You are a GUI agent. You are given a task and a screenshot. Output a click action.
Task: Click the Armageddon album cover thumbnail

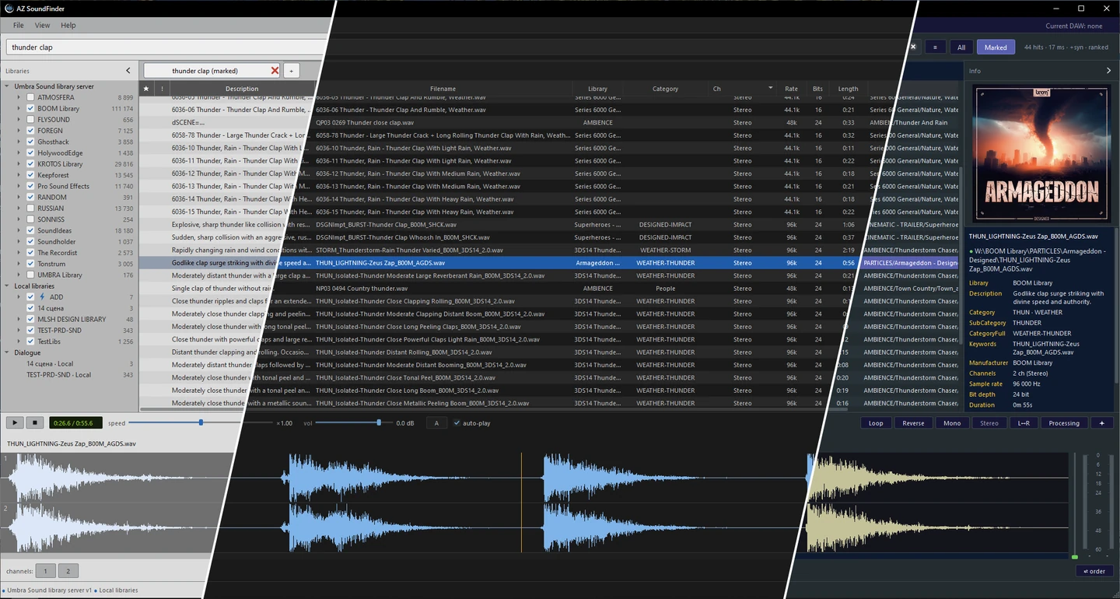(x=1041, y=155)
